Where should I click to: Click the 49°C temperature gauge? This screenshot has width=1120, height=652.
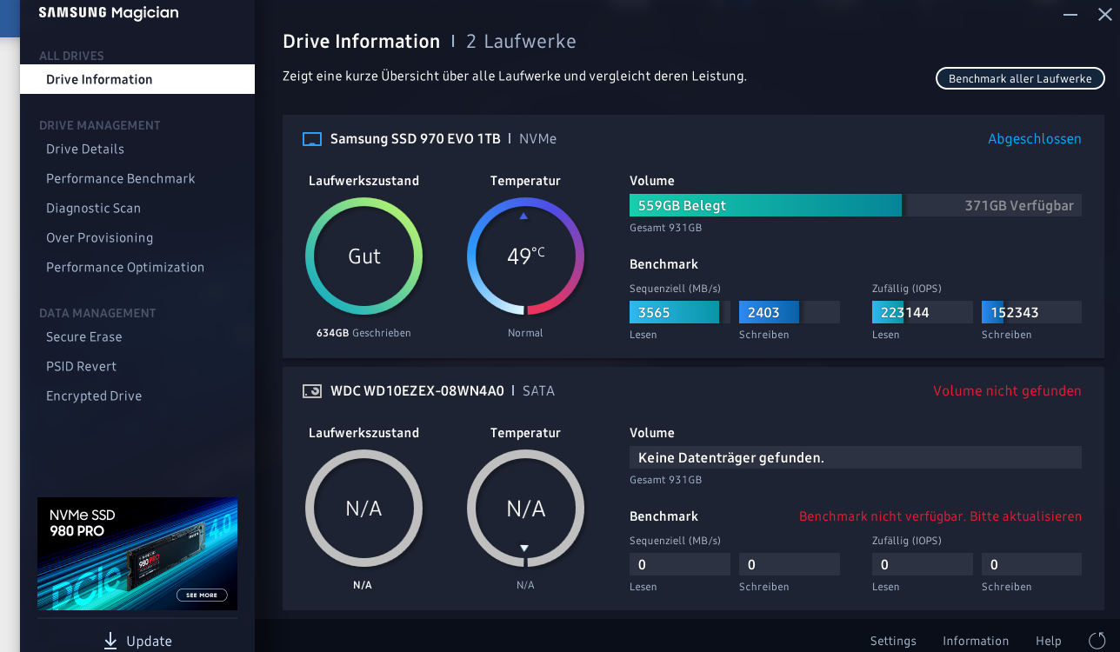[526, 256]
